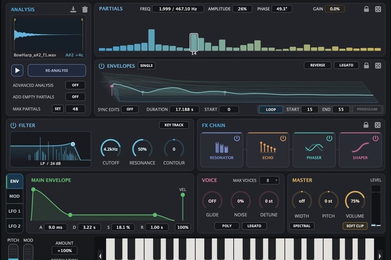391x260 pixels.
Task: Click the Partials lock icon
Action: [x=366, y=9]
